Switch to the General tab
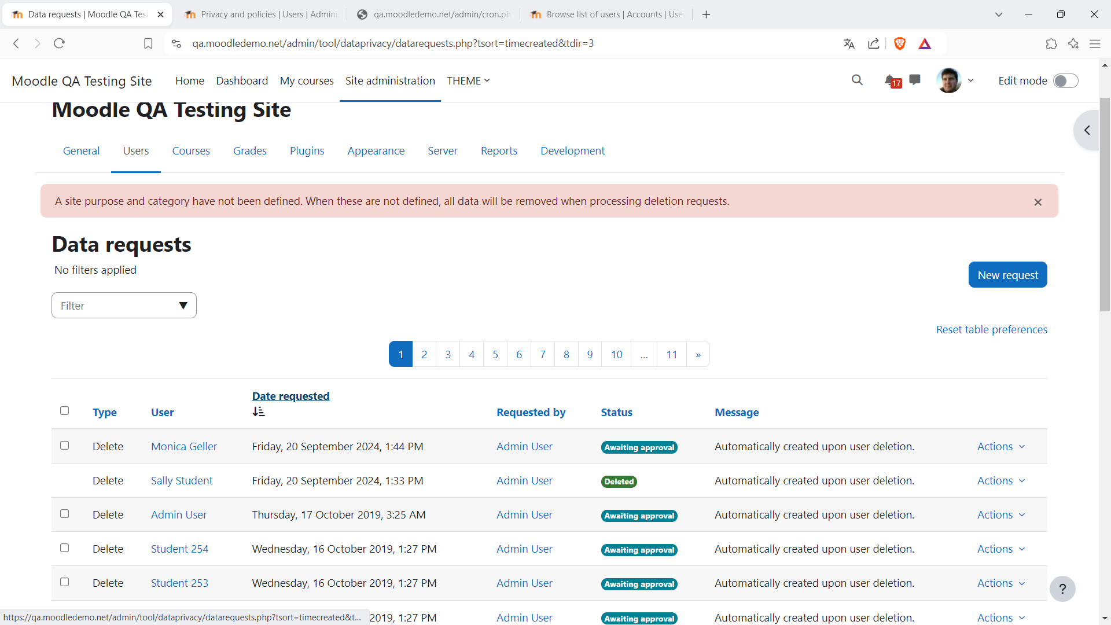 coord(81,150)
